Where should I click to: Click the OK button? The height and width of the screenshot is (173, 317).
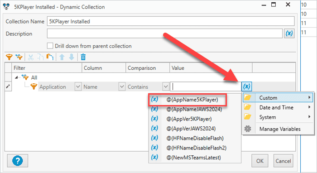point(260,161)
